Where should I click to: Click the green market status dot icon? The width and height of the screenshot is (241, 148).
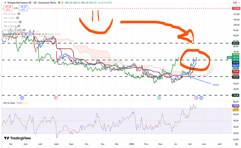tap(59, 2)
